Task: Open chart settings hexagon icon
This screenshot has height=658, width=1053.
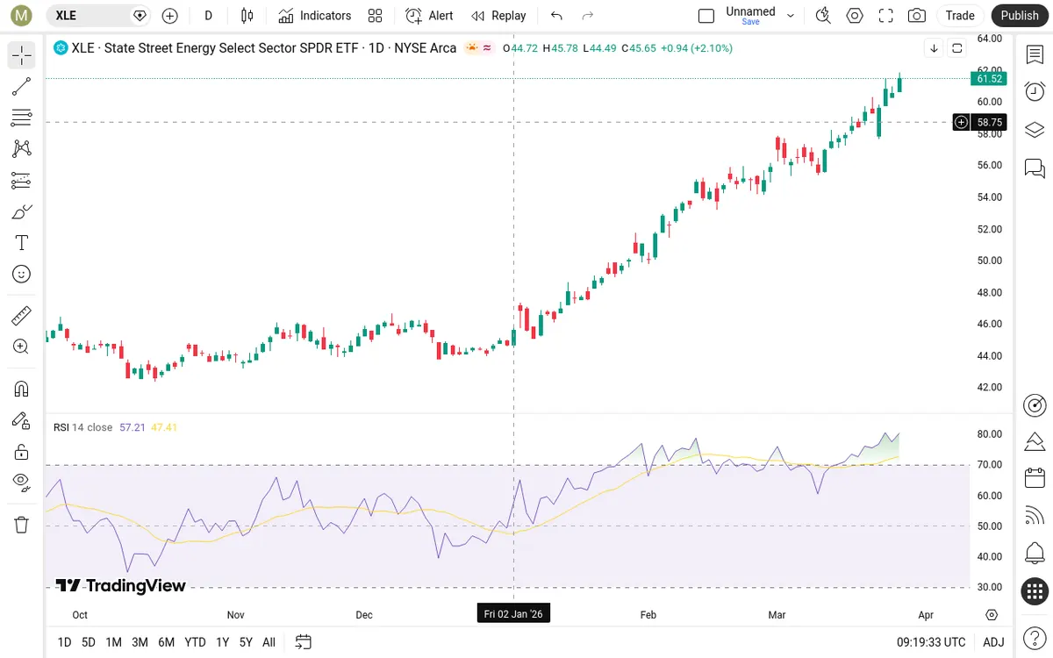Action: point(855,15)
